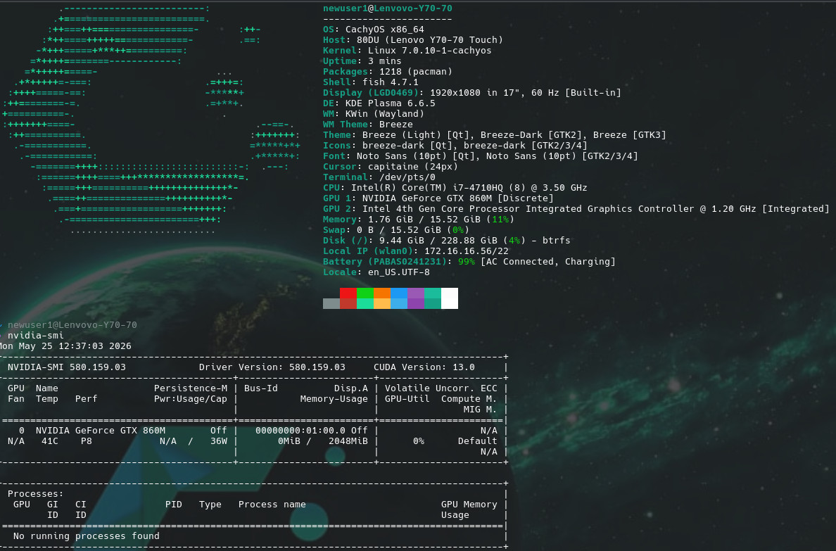Click the 'OS: CachyOS x86_64' line
The width and height of the screenshot is (836, 551).
[373, 30]
